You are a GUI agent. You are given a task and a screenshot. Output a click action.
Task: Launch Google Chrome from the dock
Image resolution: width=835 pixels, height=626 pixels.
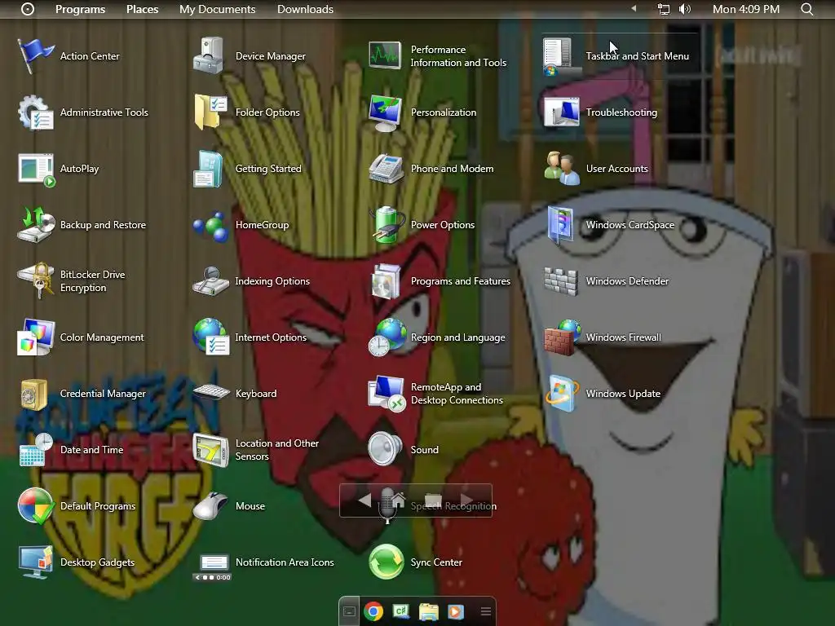tap(373, 611)
